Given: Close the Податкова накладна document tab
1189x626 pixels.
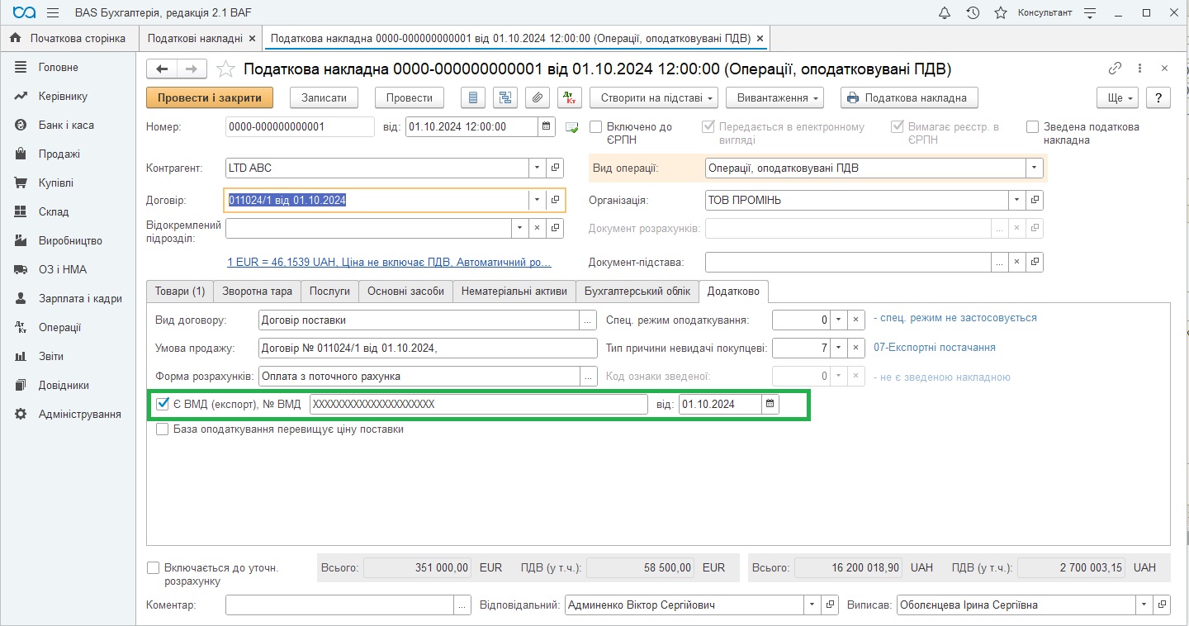Looking at the screenshot, I should [x=760, y=38].
